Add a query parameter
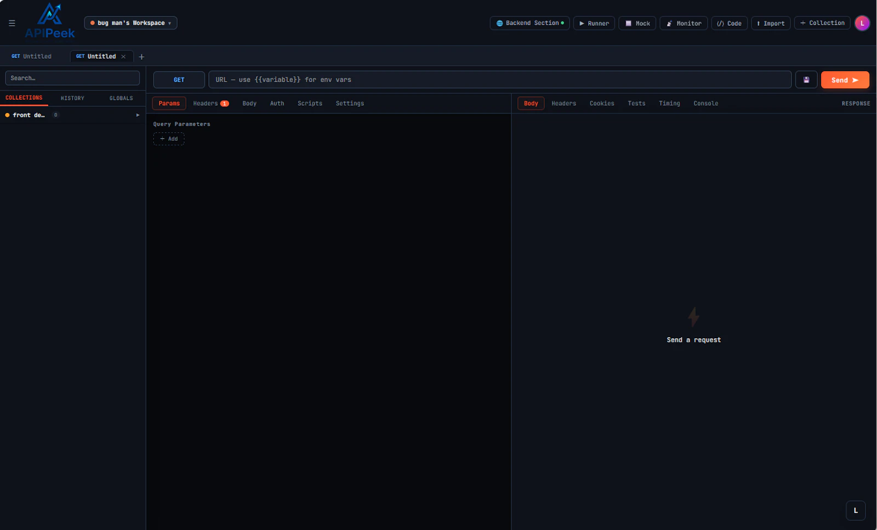 pos(169,139)
